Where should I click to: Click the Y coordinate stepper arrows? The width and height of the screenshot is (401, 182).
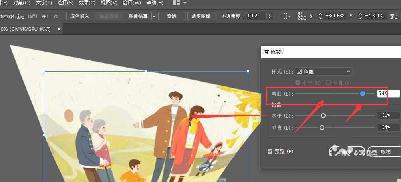click(360, 16)
